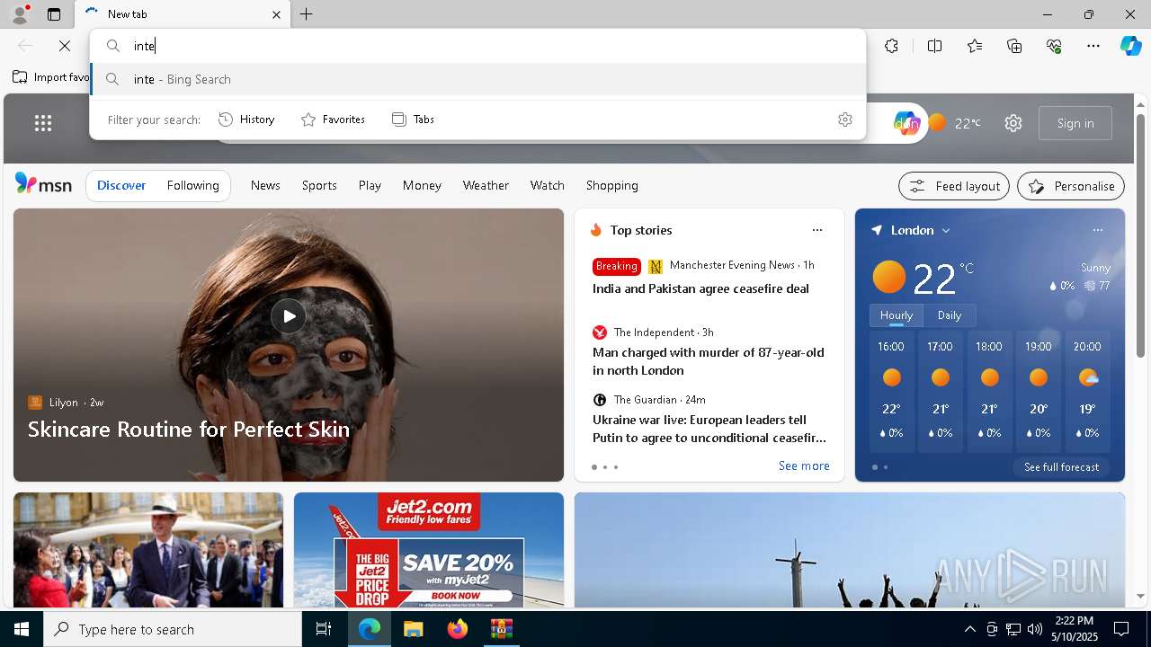This screenshot has width=1151, height=647.
Task: Switch weather to Hourly view
Action: [897, 315]
